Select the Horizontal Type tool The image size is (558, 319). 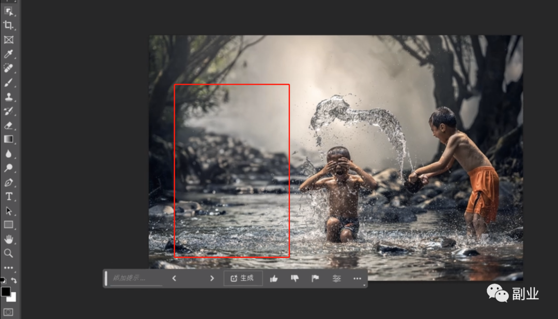pos(8,196)
